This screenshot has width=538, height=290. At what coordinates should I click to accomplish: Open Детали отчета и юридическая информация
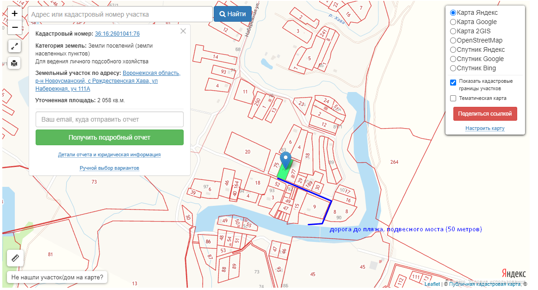tap(109, 154)
